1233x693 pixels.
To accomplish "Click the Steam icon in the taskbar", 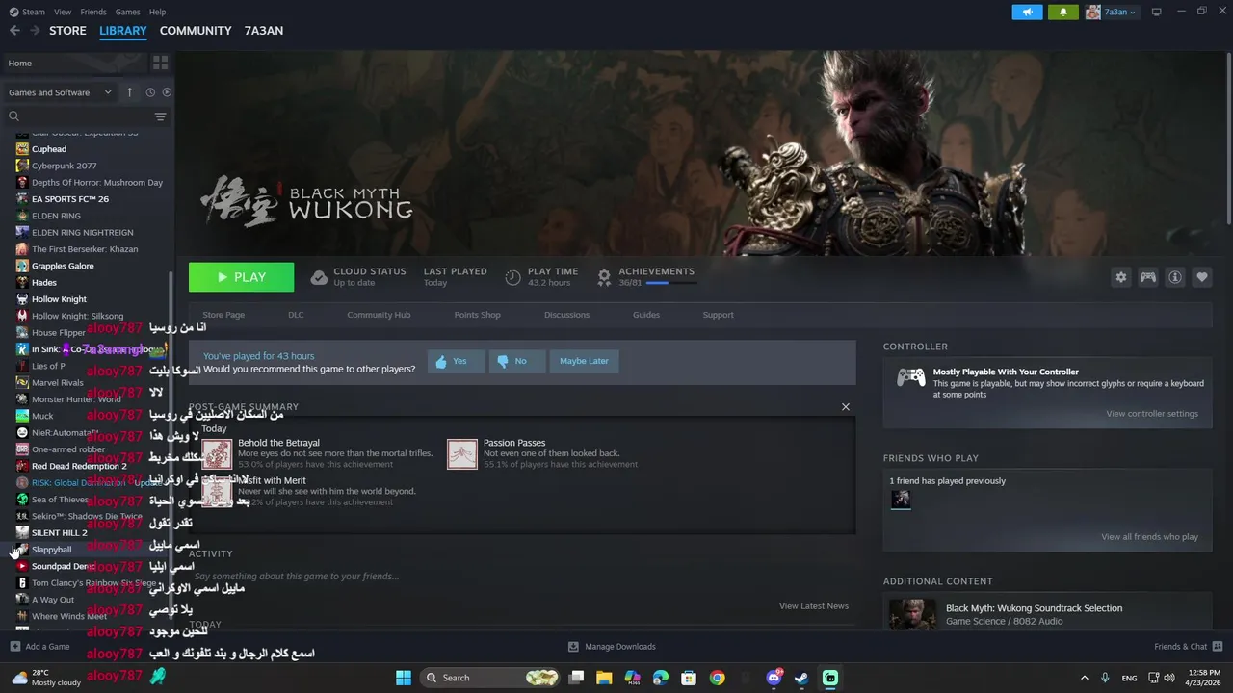I will coord(801,678).
